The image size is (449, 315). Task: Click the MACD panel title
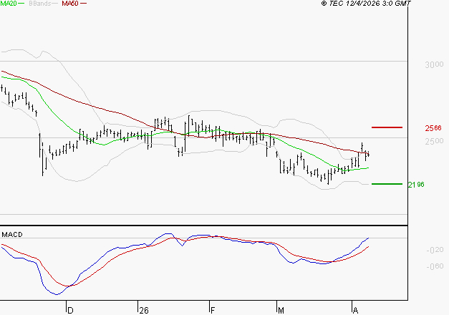[x=12, y=234]
